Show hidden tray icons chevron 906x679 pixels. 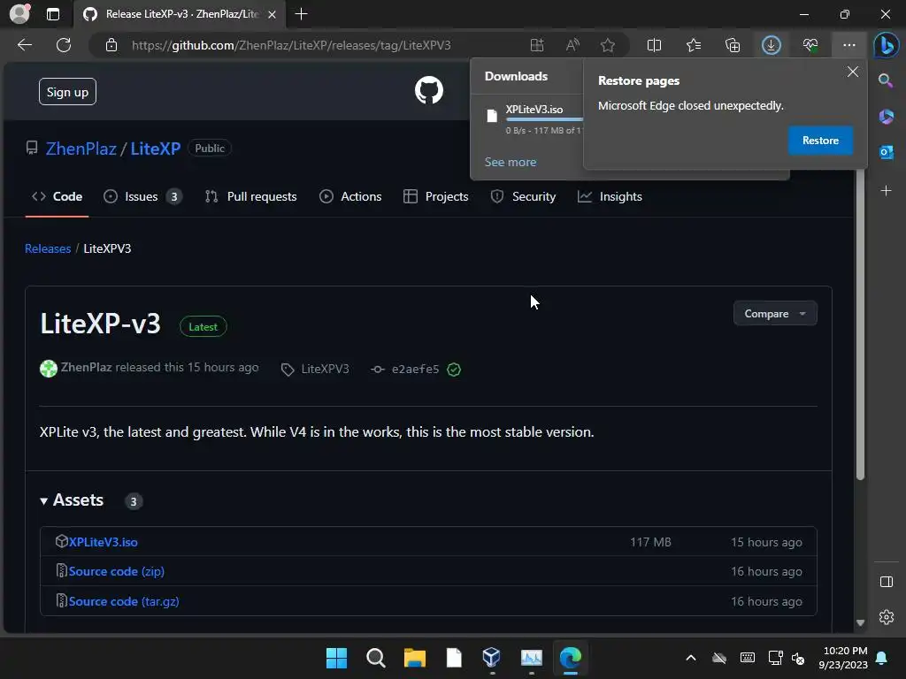pyautogui.click(x=690, y=658)
